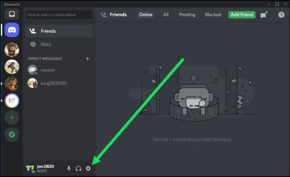Open Help with the question mark icon
This screenshot has height=177, width=290.
point(281,15)
